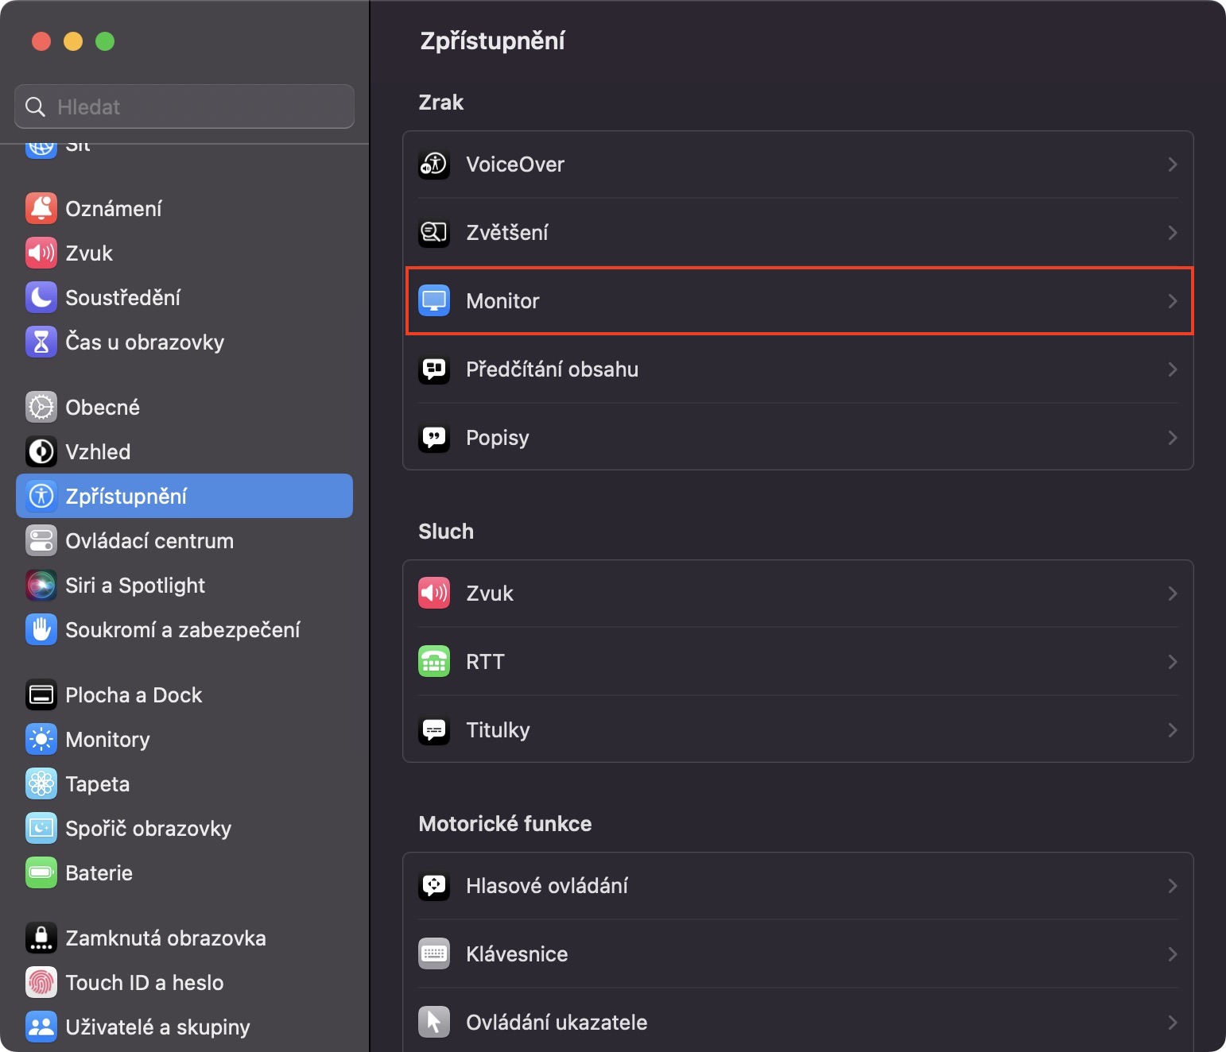Image resolution: width=1226 pixels, height=1052 pixels.
Task: Select Soukromí a zabezpečení in sidebar
Action: (182, 630)
